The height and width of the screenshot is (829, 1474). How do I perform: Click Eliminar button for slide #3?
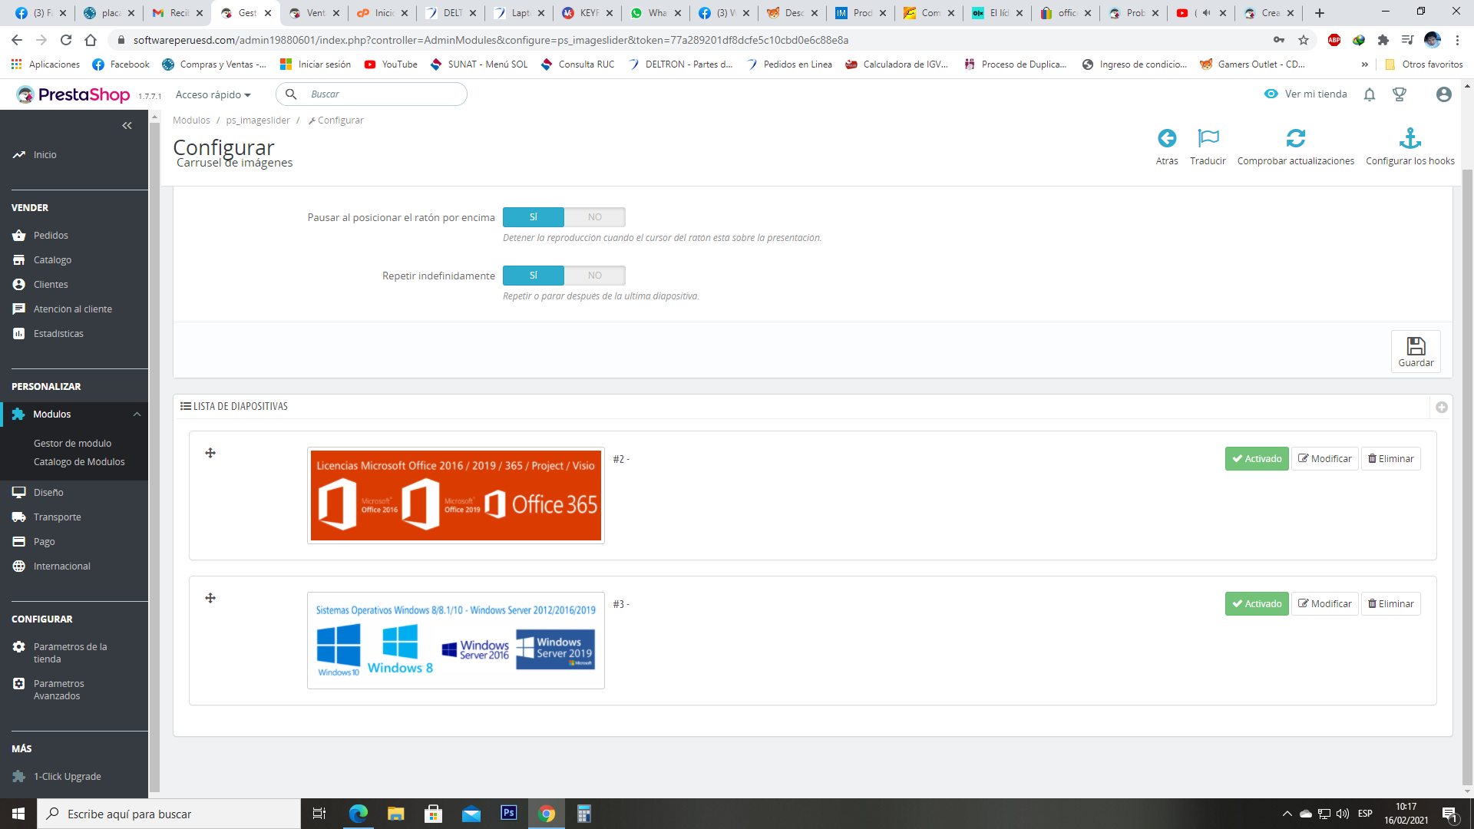coord(1390,604)
